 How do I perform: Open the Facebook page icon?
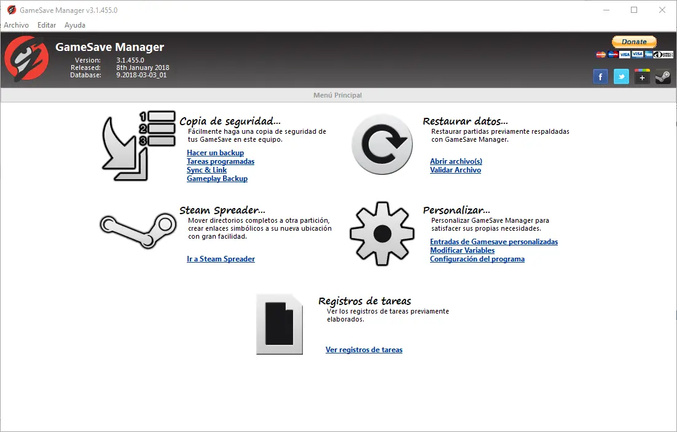click(x=600, y=77)
